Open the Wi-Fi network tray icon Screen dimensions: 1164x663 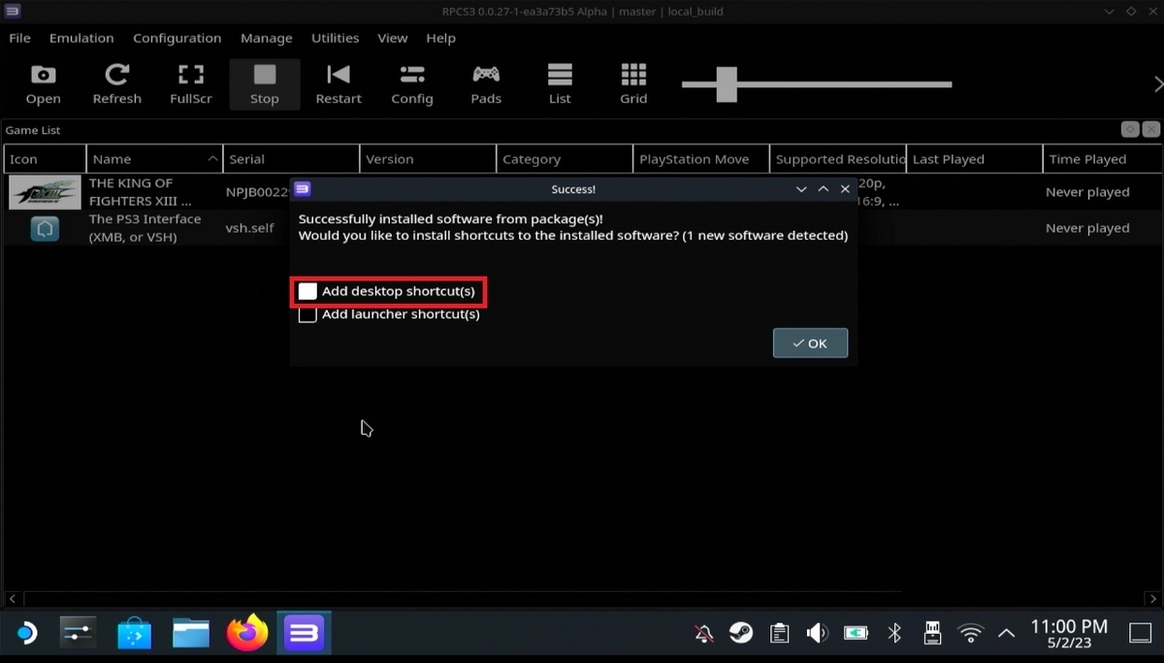[x=970, y=634]
